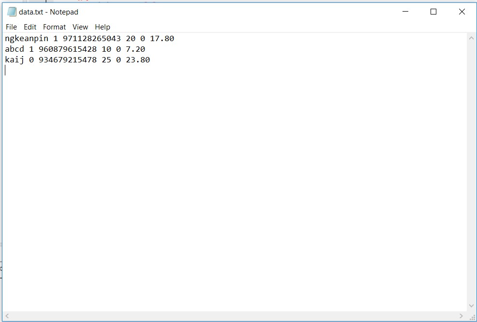Image resolution: width=477 pixels, height=322 pixels.
Task: Click the down arrow on the vertical scrollbar
Action: tap(472, 305)
